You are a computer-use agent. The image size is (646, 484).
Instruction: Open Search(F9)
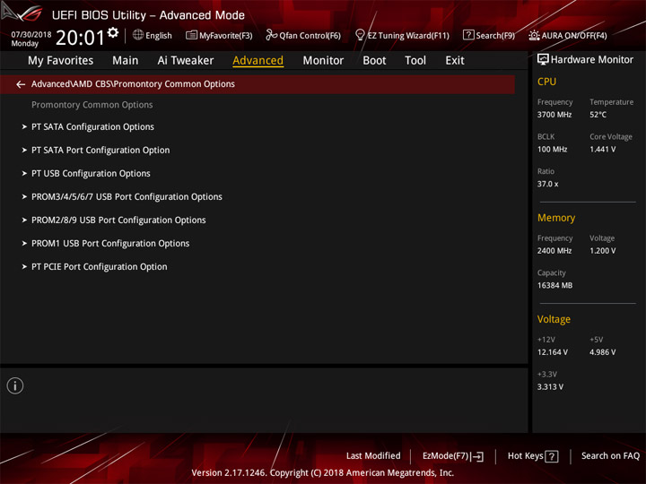point(489,35)
